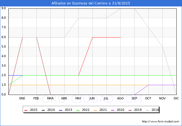Click the ENE month axis label
Viewport: 182px width, 126px height.
point(22,99)
